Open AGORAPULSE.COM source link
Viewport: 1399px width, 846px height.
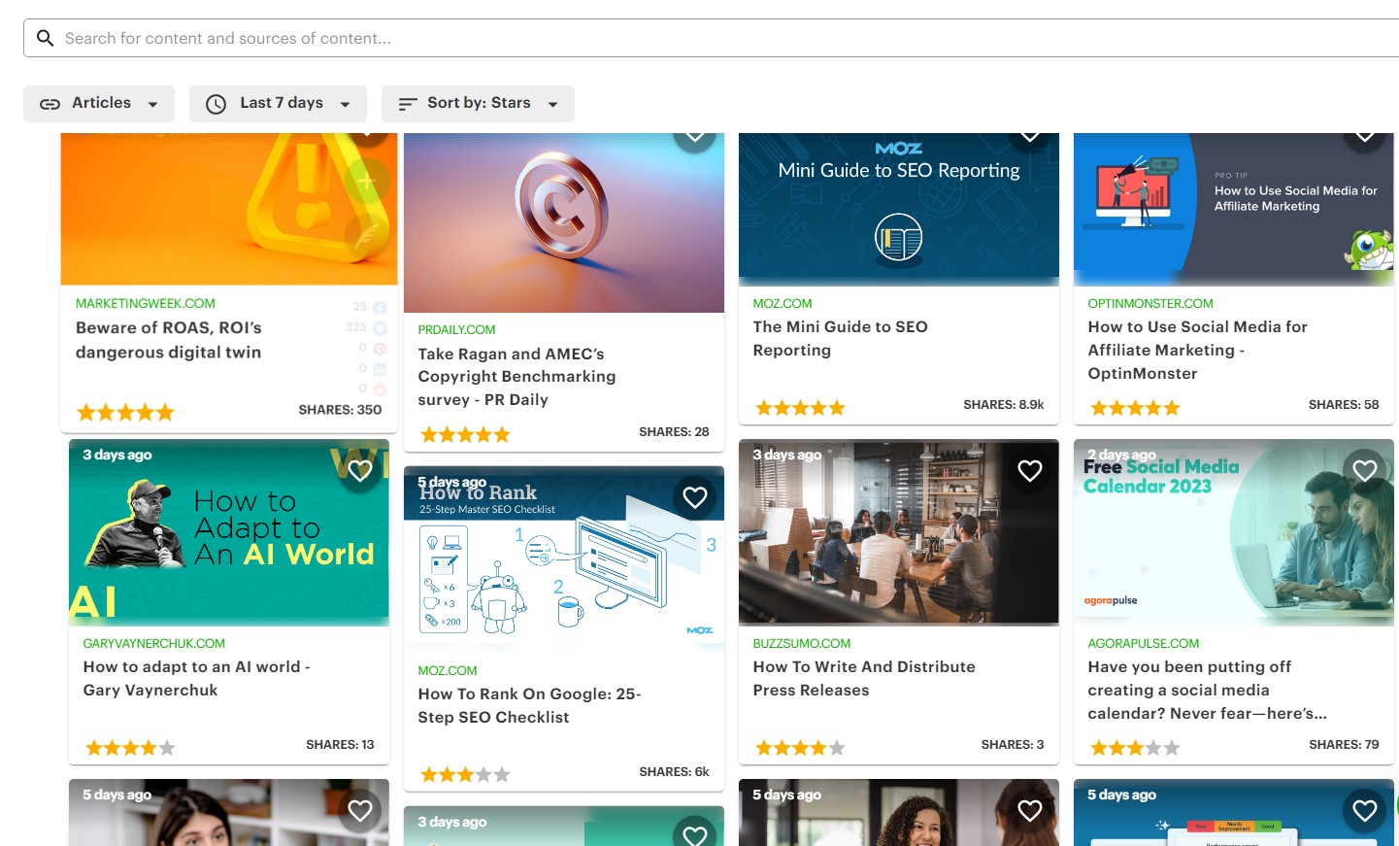[1143, 643]
